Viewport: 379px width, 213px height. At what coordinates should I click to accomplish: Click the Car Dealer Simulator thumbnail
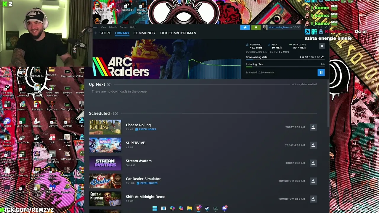(x=105, y=181)
